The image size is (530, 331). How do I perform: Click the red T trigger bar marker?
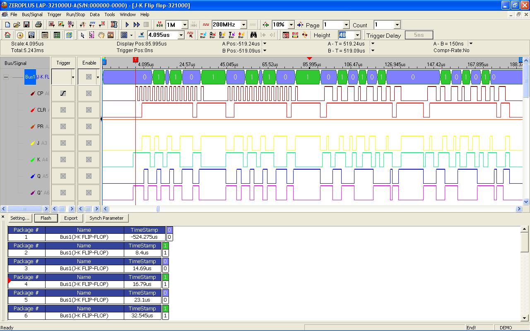pyautogui.click(x=135, y=60)
